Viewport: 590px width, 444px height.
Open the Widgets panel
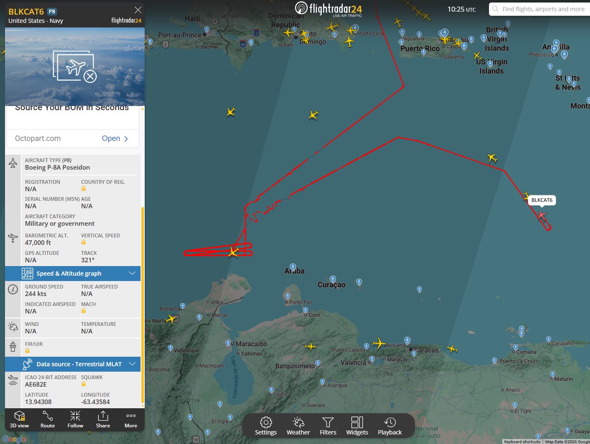[x=357, y=426]
